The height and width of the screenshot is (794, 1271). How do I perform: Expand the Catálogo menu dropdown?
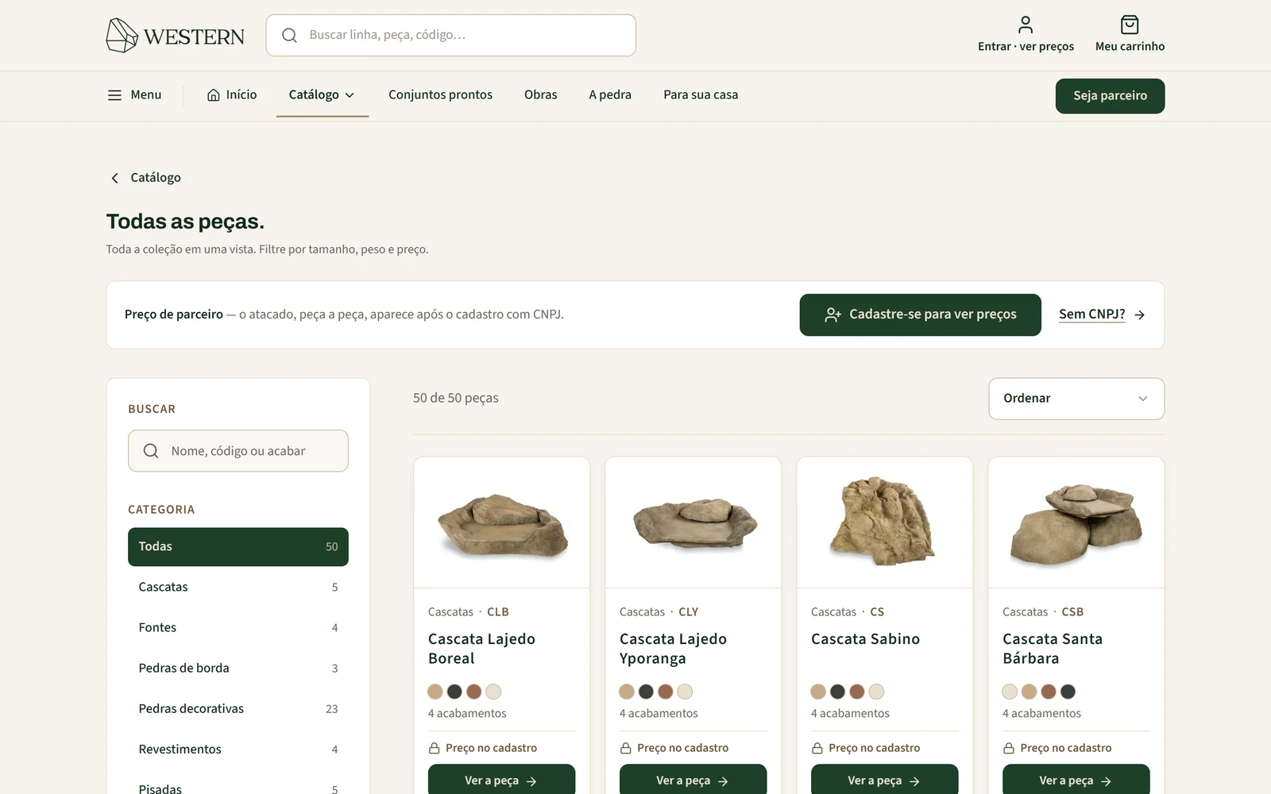[323, 95]
